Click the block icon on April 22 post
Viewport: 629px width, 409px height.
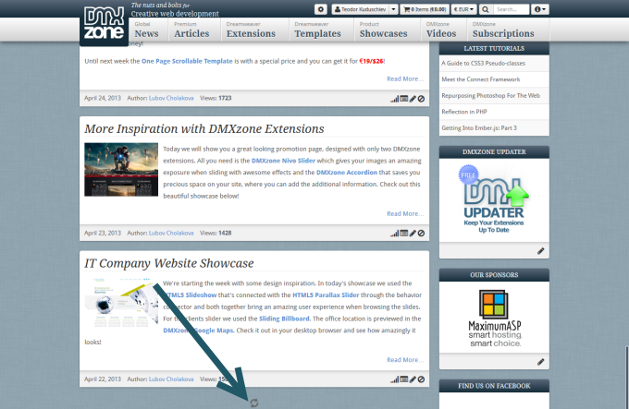coord(421,379)
